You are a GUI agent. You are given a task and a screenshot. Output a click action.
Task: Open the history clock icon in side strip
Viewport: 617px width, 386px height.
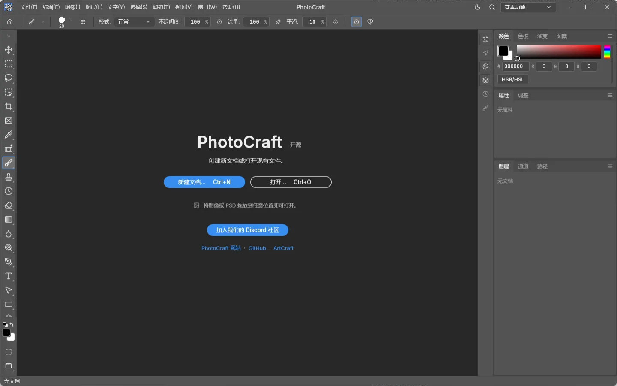click(x=485, y=94)
